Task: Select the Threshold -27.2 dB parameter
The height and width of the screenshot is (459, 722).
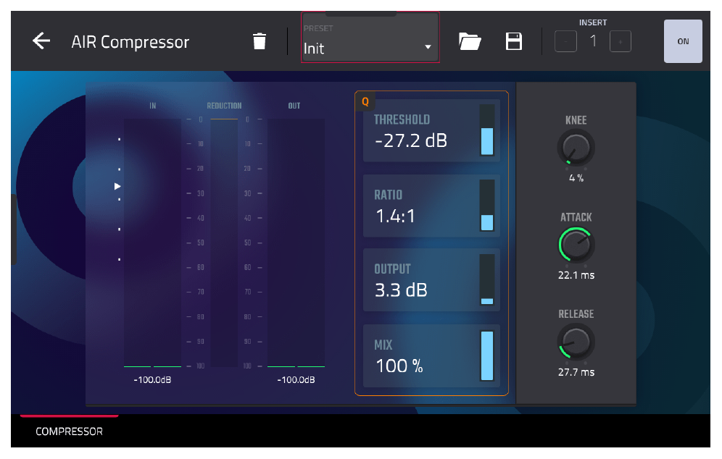Action: tap(431, 130)
